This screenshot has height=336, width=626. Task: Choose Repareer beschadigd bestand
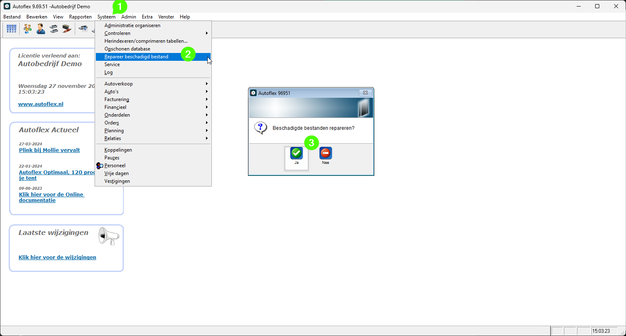pos(153,57)
